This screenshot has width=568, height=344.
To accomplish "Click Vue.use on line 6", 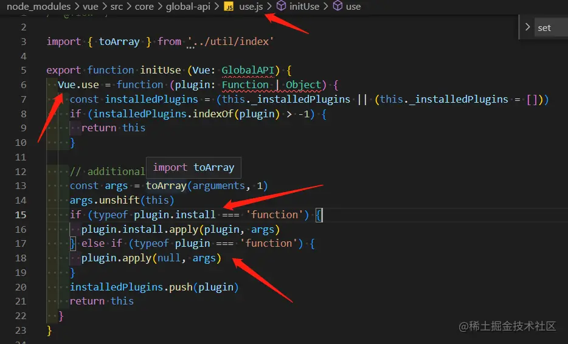I will point(78,84).
